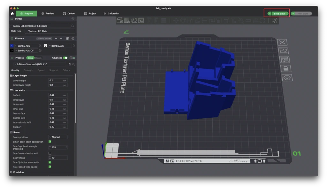Edit the Bambu Lab X1 Carbon printer preset
This screenshot has height=188, width=327.
pos(73,26)
